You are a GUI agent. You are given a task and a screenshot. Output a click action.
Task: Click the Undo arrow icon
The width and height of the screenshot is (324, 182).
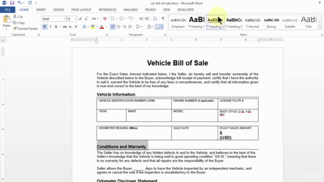(x=19, y=3)
